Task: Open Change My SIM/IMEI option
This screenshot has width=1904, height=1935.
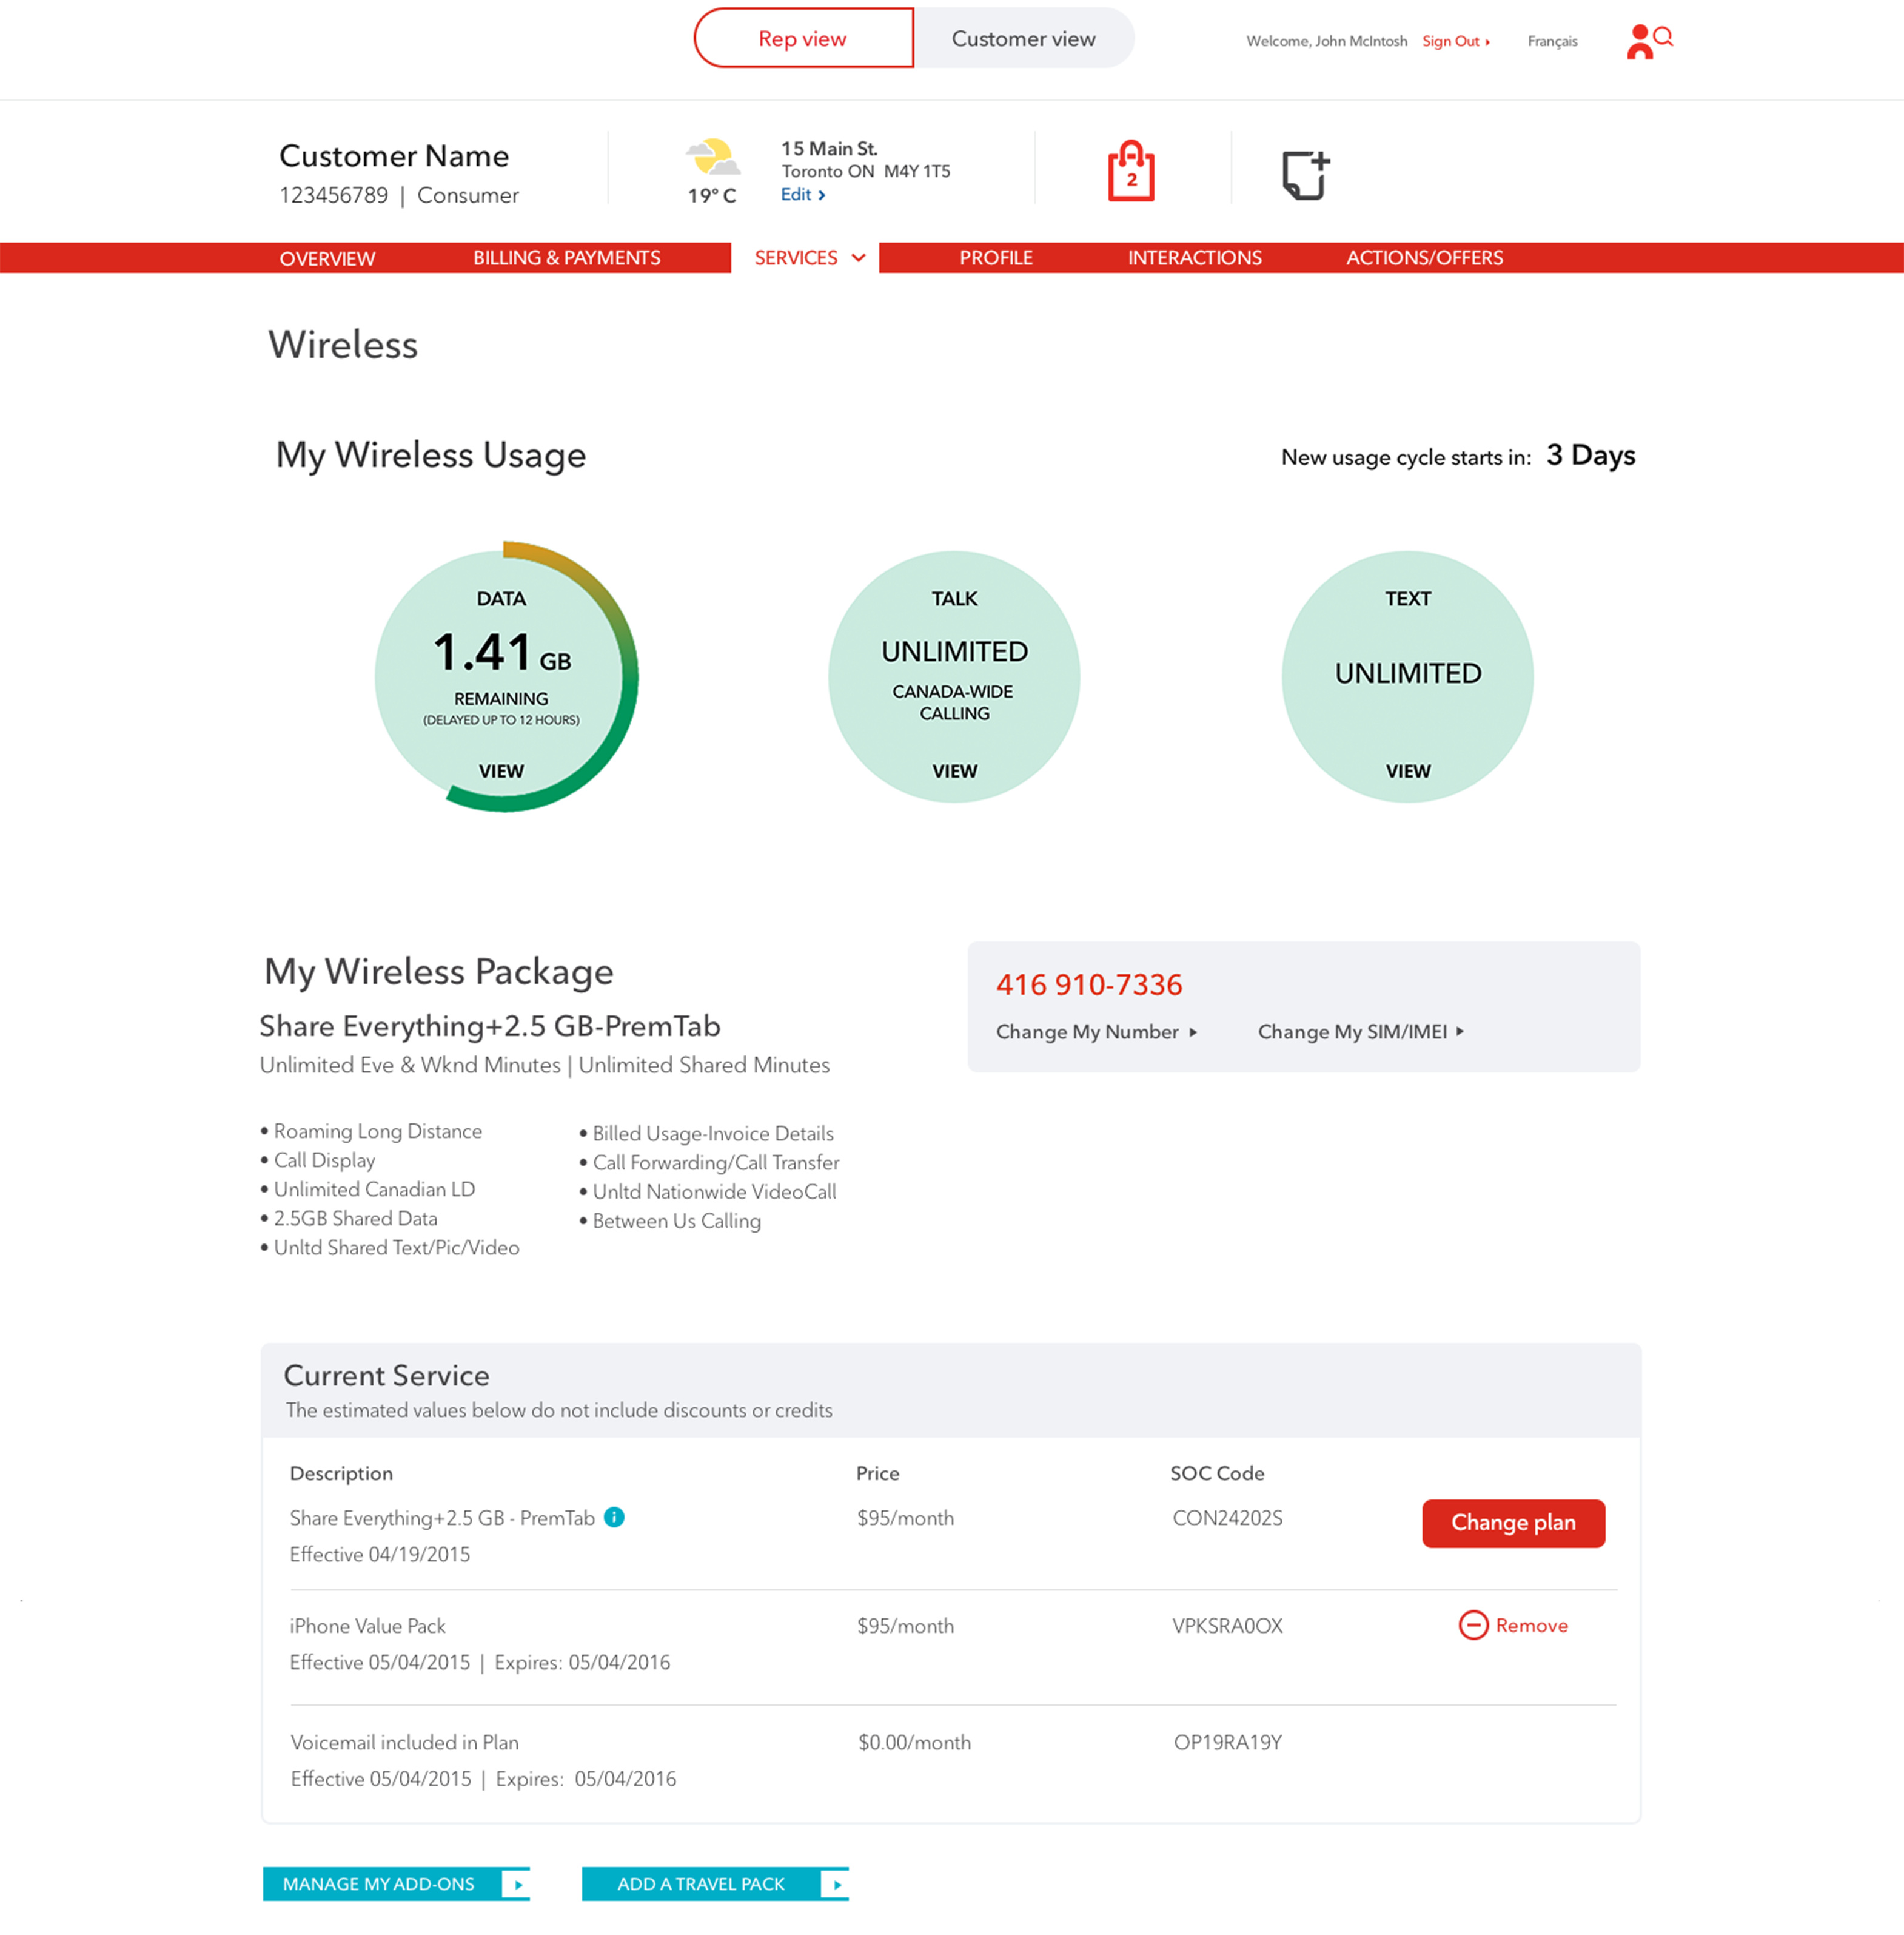Action: click(1360, 1032)
